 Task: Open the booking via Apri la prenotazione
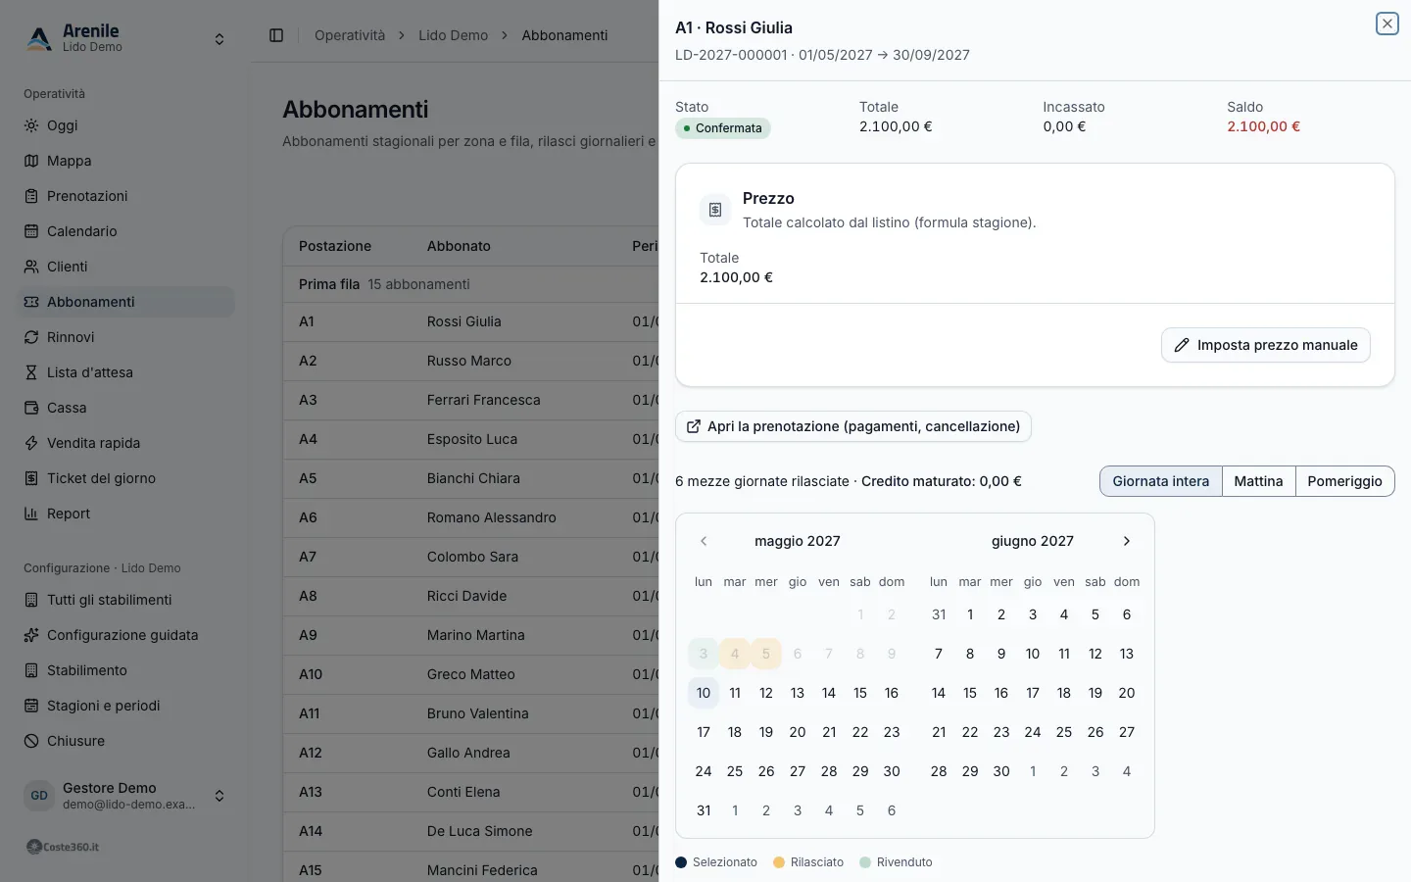tap(852, 426)
